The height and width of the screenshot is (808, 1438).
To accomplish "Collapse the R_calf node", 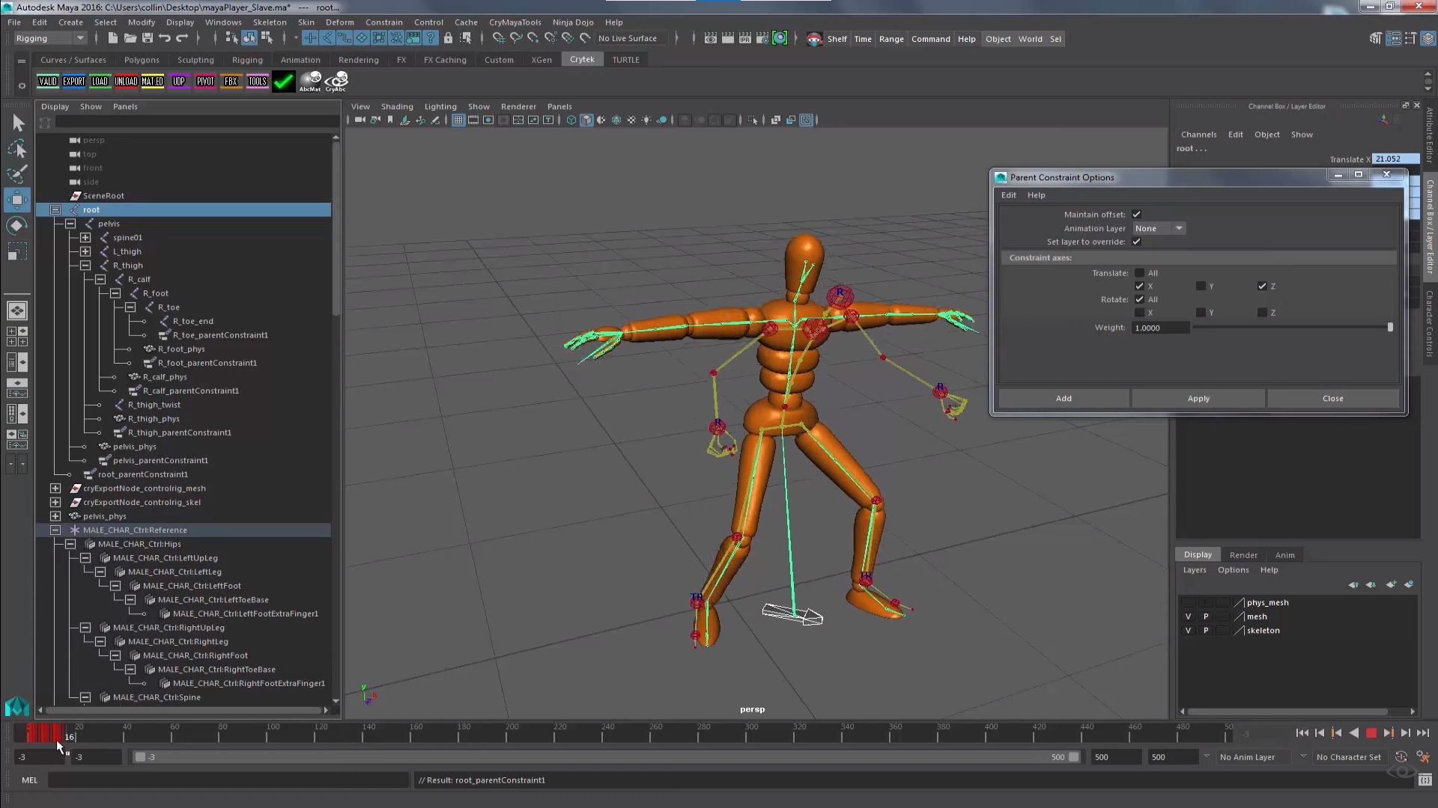I will pyautogui.click(x=100, y=279).
